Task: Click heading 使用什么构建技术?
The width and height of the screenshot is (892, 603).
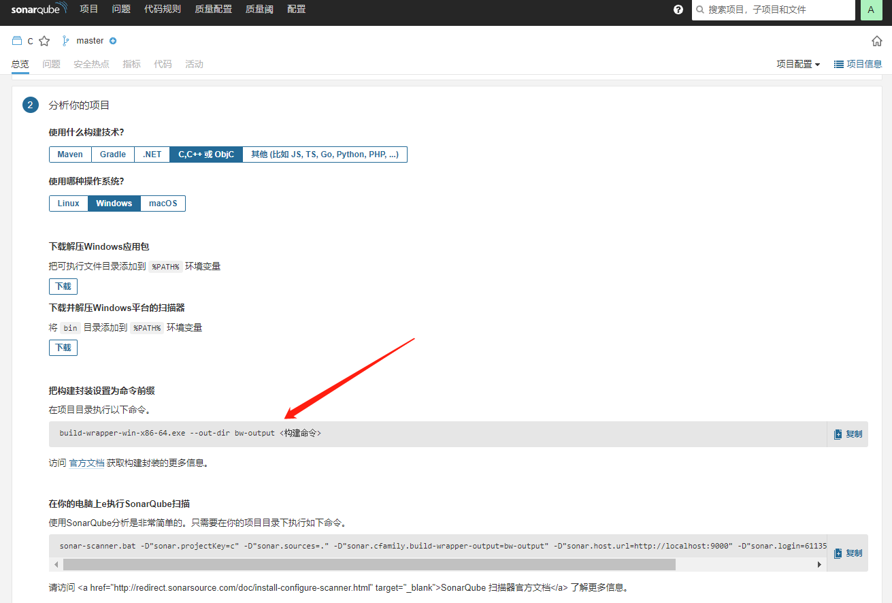Action: [86, 132]
